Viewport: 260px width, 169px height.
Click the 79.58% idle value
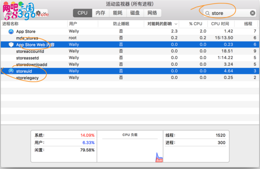[87, 150]
